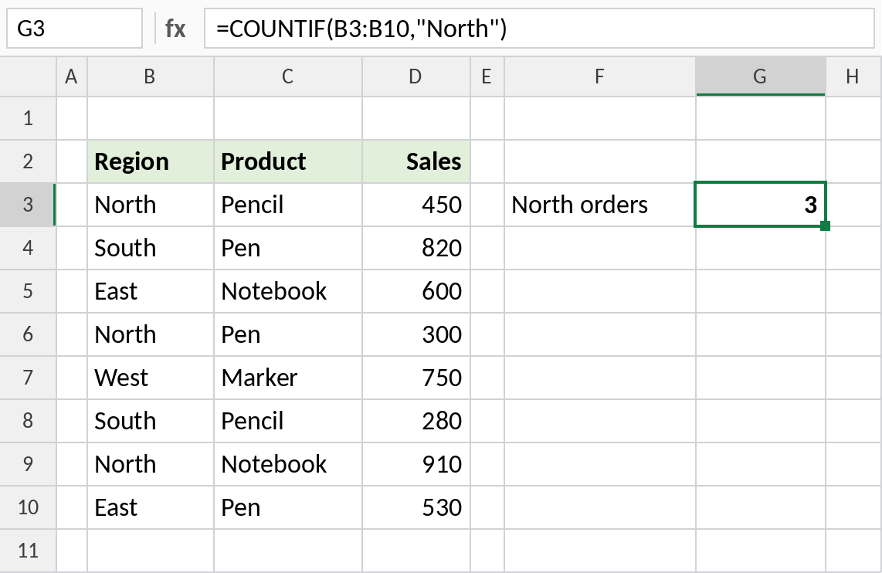Select the North cell in row 3
Viewport: 882px width, 573px height.
150,205
